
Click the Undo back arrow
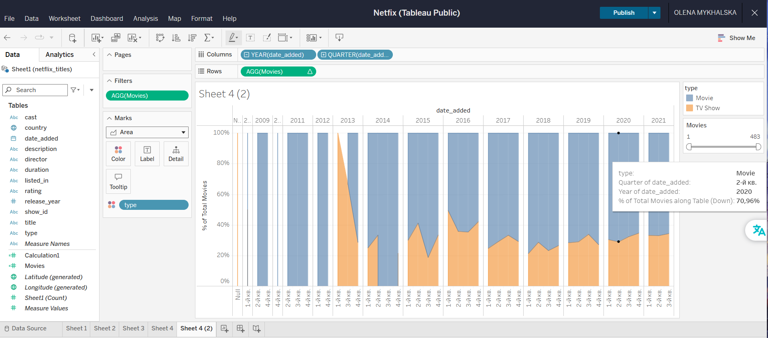[x=7, y=38]
